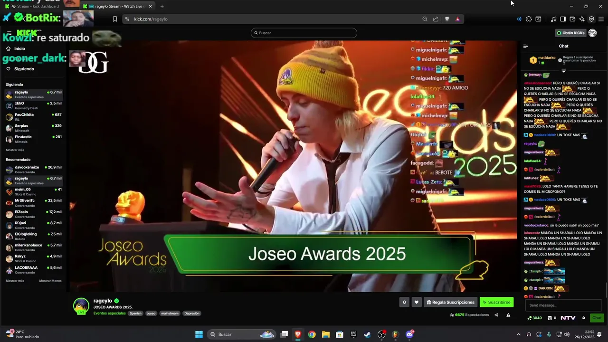Viewport: 608px width, 342px height.
Task: Click the Obtén KICKs button
Action: pos(570,33)
